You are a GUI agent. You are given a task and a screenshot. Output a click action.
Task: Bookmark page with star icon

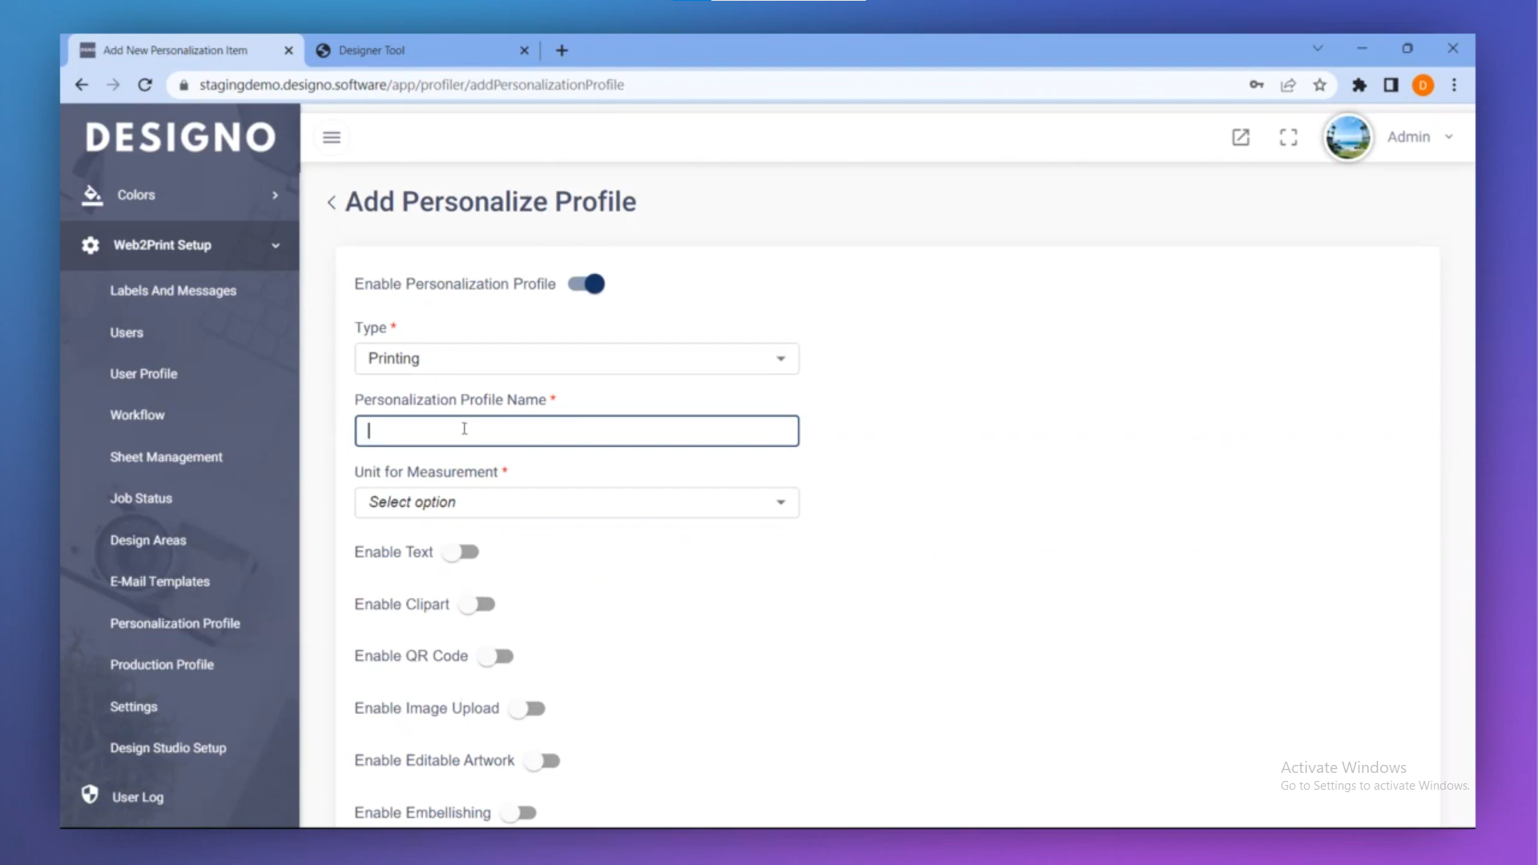click(1319, 85)
